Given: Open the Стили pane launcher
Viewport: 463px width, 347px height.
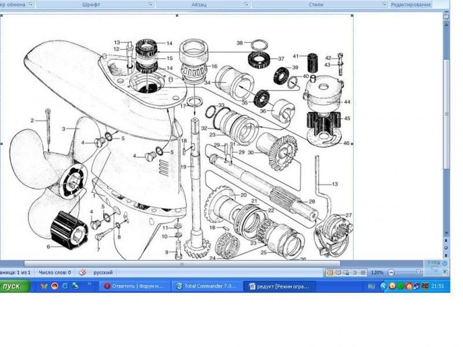Looking at the screenshot, I should 384,4.
